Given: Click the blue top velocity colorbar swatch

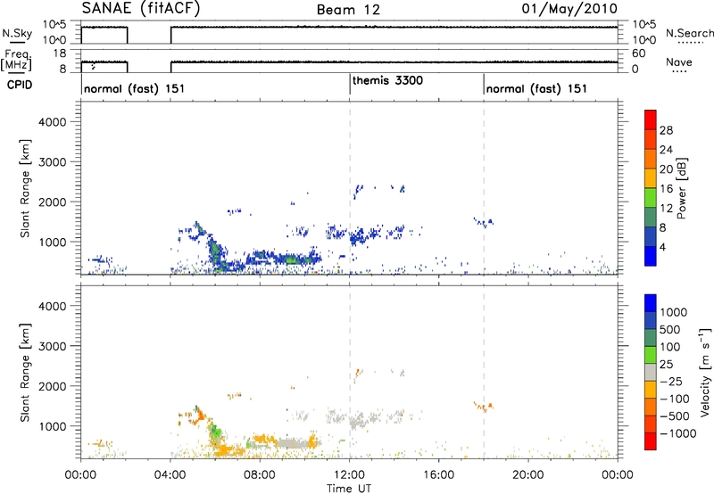Looking at the screenshot, I should 651,303.
